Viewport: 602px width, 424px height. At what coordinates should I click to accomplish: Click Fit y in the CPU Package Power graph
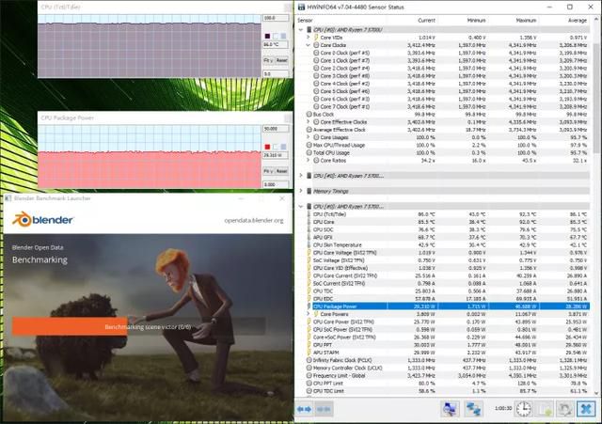pos(268,171)
